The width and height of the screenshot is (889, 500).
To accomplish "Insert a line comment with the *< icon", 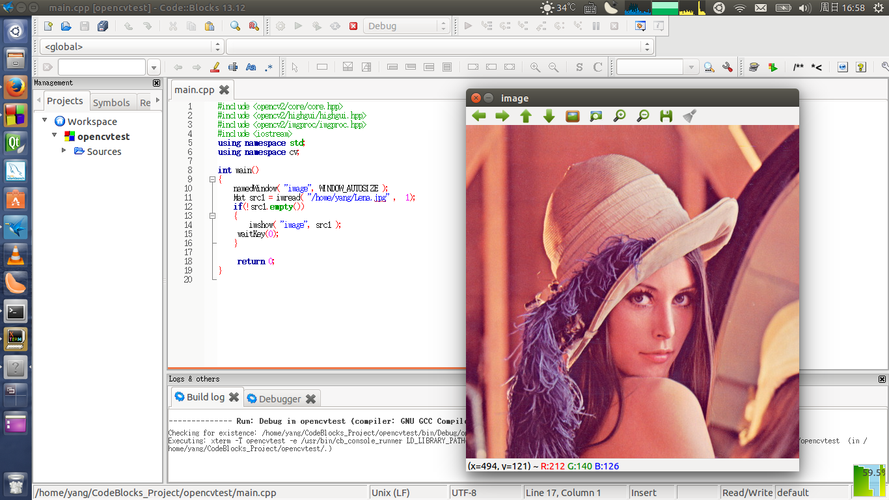I will pyautogui.click(x=816, y=67).
